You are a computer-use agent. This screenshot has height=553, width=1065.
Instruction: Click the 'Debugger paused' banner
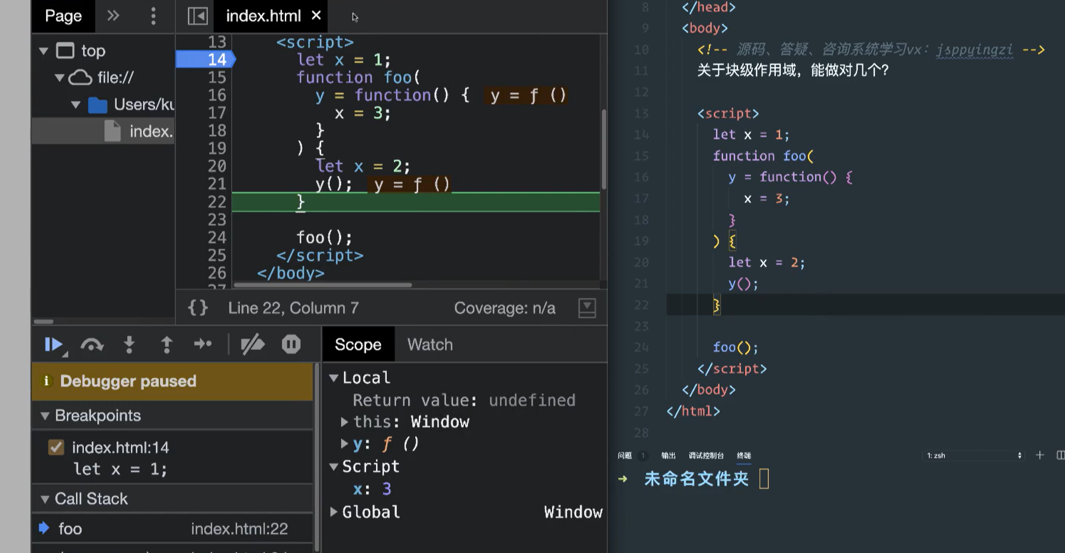(x=172, y=381)
